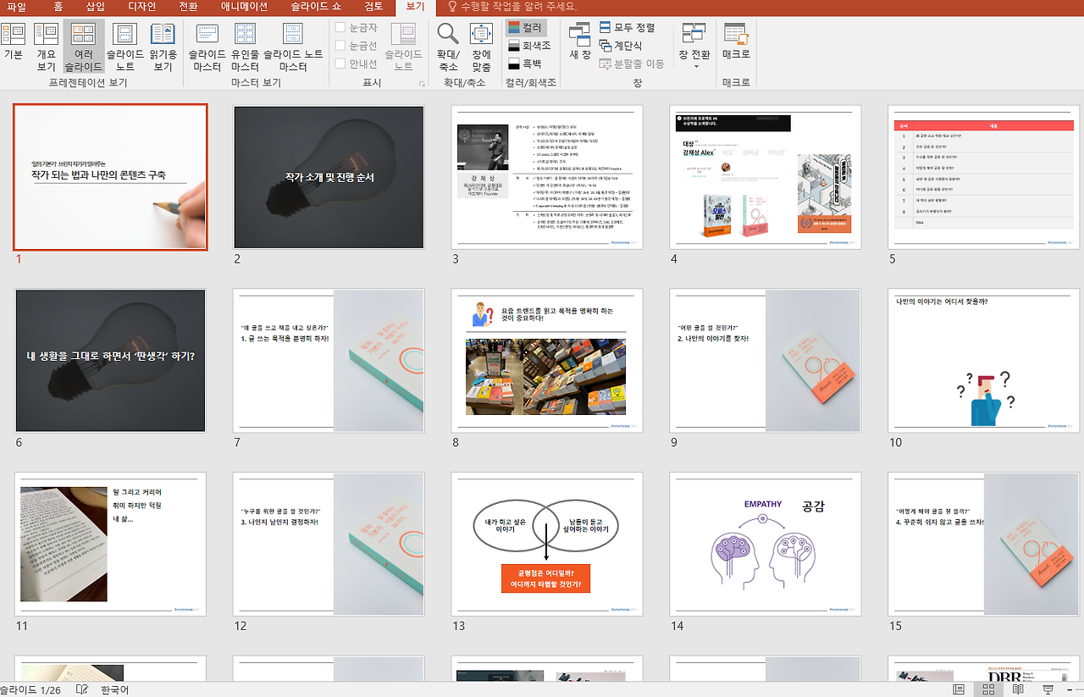Select slide 6 thumbnail about '딴생각' 하기
Image resolution: width=1084 pixels, height=697 pixels.
point(111,361)
